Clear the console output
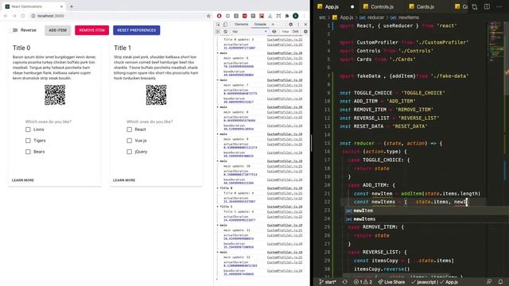The height and width of the screenshot is (286, 509). (x=225, y=32)
